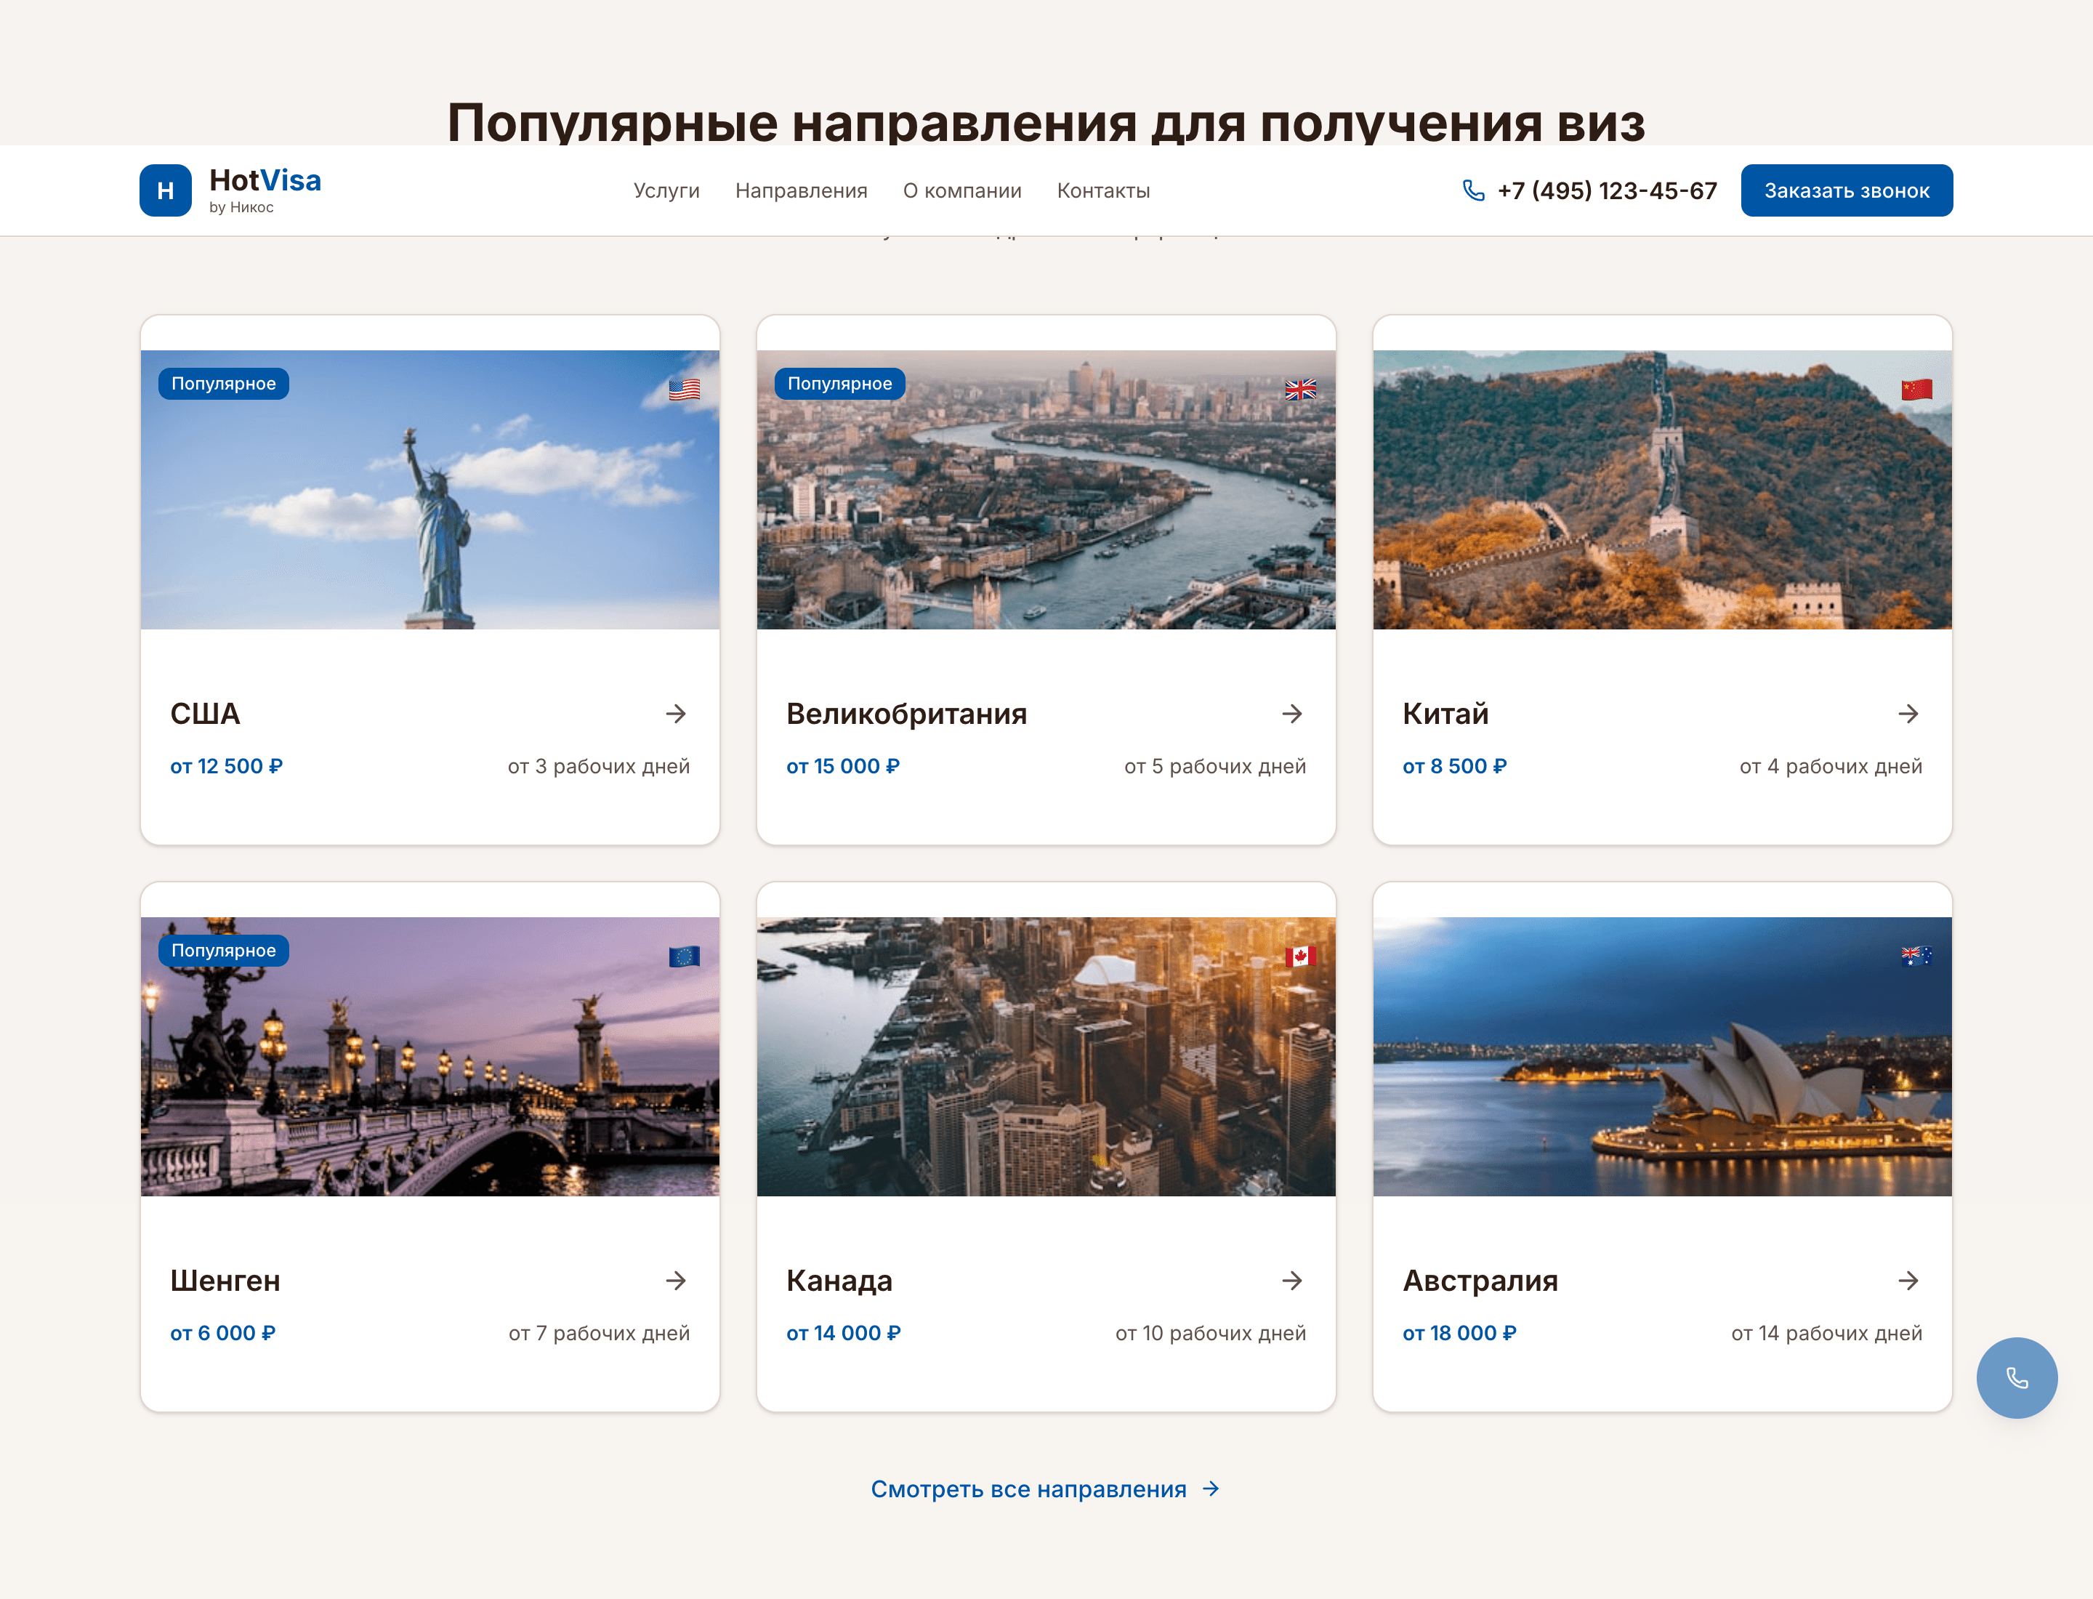Open the London aerial photo
The height and width of the screenshot is (1599, 2093).
point(1046,489)
